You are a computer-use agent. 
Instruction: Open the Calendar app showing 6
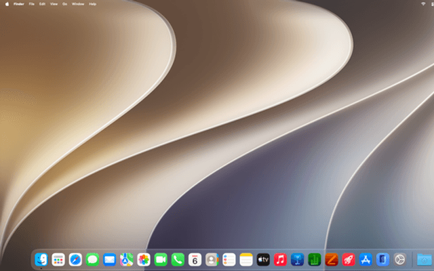pyautogui.click(x=195, y=259)
